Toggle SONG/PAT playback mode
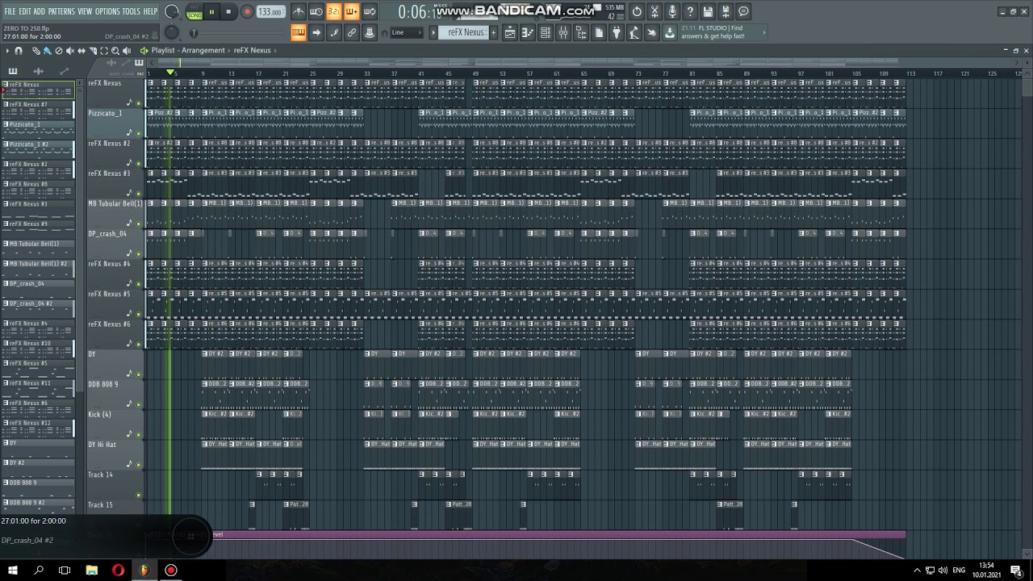Viewport: 1033px width, 581px height. [194, 13]
